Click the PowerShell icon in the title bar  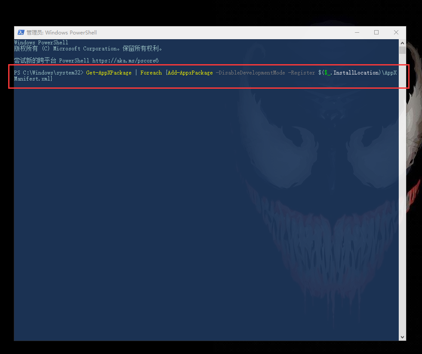pos(21,32)
